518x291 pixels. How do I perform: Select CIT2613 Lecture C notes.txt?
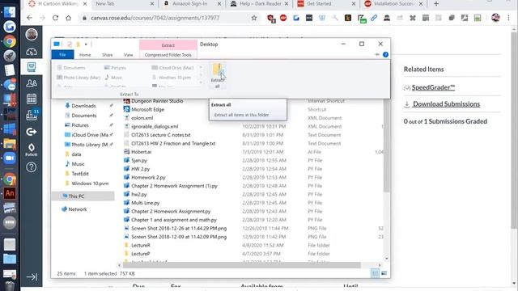pos(161,135)
